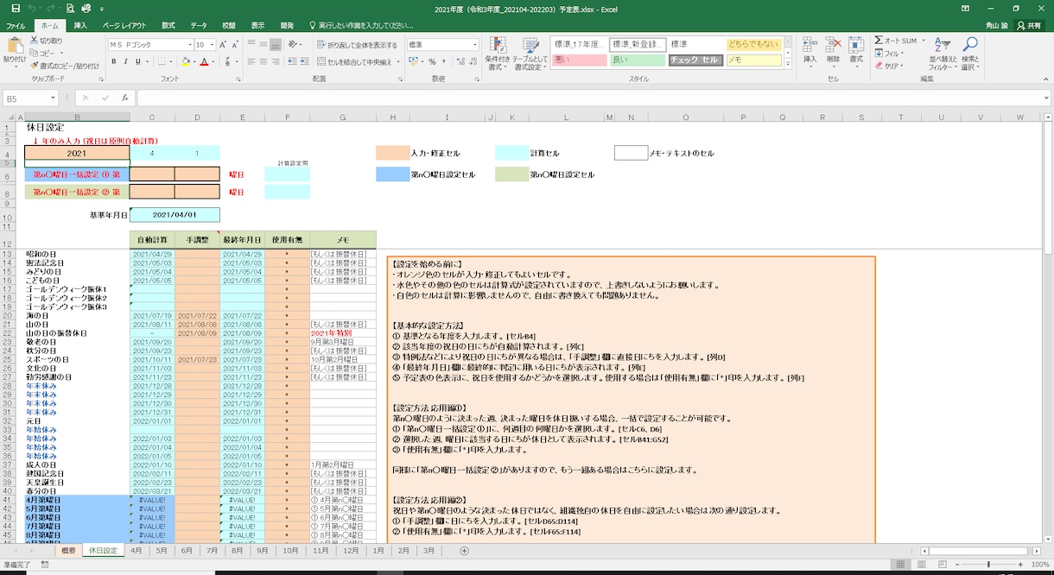Switch to the 4月 sheet tab

pos(136,551)
